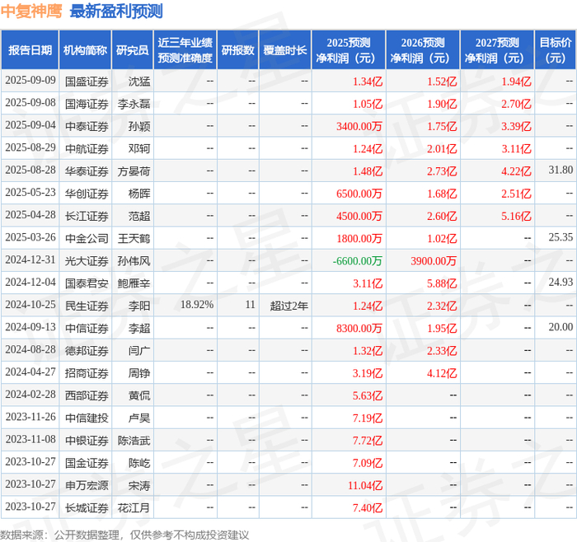
Task: Select the 西部证券 institution cell
Action: tap(87, 395)
